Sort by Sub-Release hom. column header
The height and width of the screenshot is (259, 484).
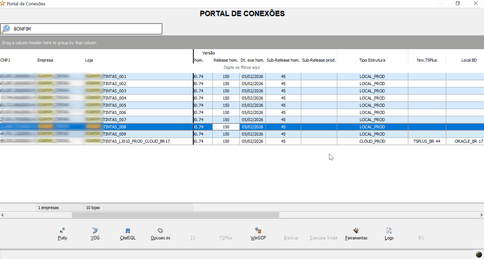[283, 60]
